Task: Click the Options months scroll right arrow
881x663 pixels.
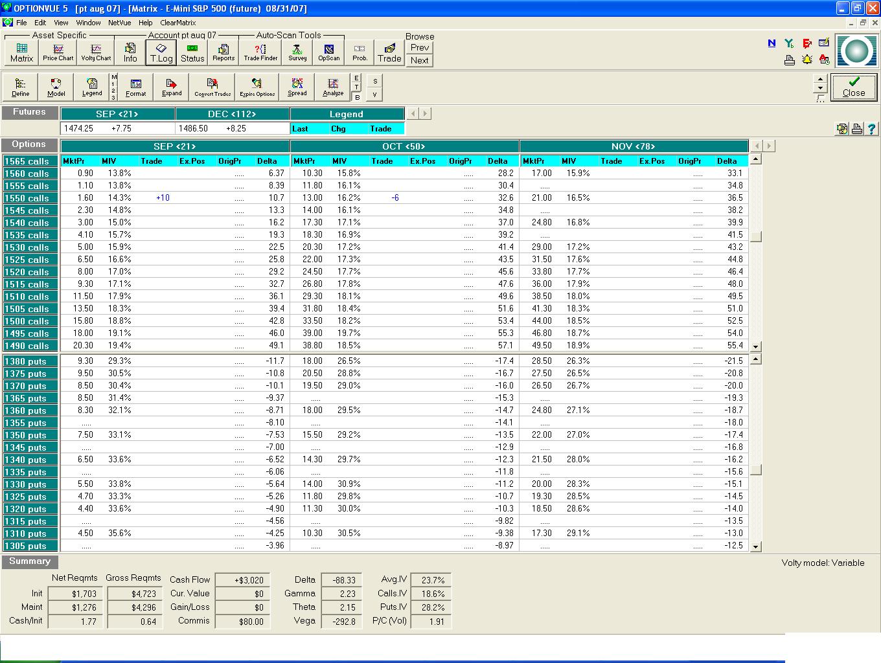Action: 770,146
